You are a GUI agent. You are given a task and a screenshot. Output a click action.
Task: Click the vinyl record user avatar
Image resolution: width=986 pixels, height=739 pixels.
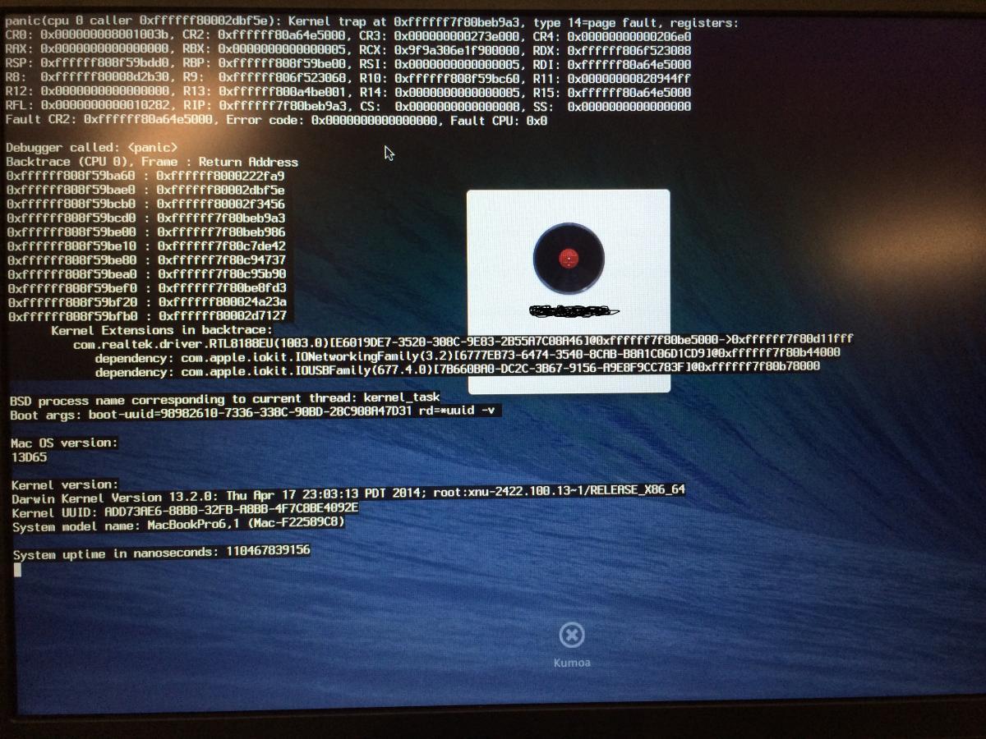click(x=569, y=259)
